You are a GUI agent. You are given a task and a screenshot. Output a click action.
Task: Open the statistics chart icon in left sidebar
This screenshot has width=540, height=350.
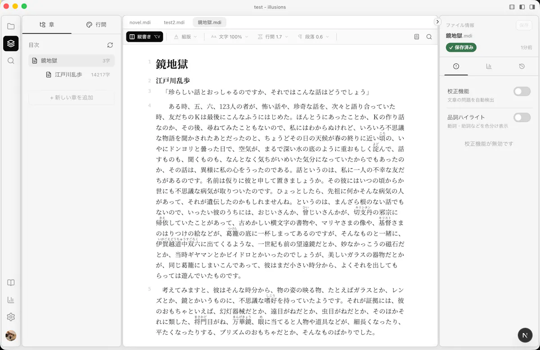[11, 300]
